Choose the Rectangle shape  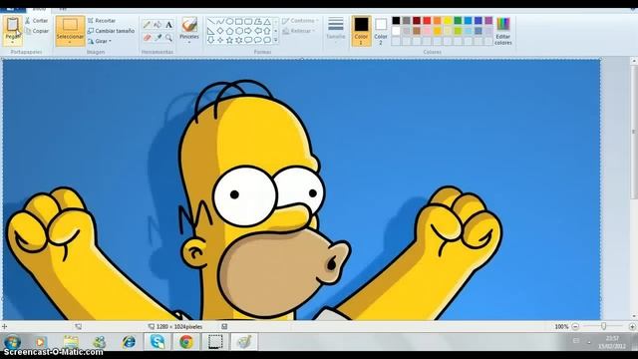click(x=239, y=21)
